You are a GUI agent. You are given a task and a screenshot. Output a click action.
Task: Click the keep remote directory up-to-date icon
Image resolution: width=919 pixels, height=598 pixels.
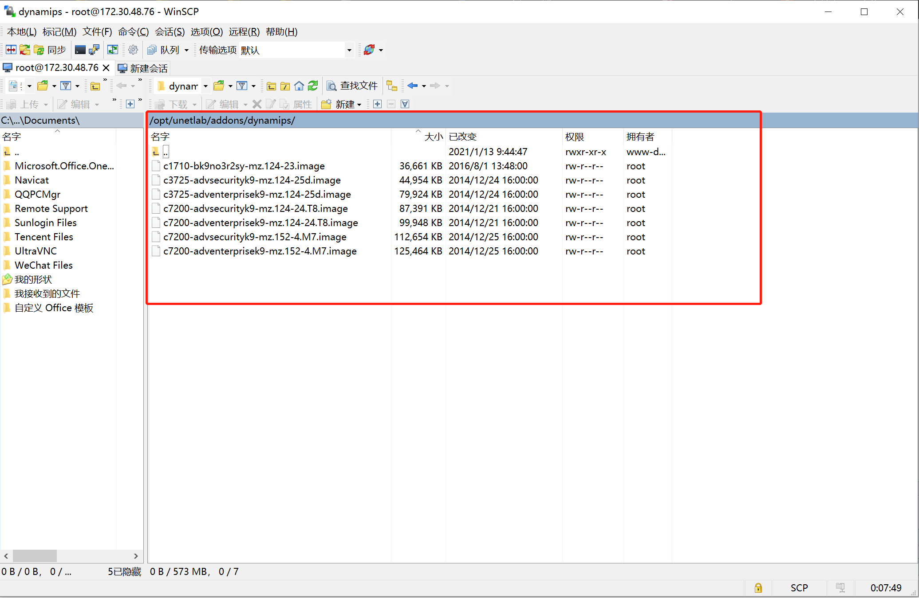(x=113, y=50)
